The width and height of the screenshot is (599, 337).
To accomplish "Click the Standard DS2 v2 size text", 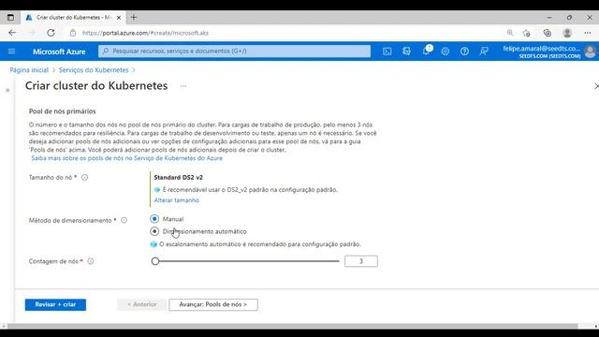I will [179, 177].
